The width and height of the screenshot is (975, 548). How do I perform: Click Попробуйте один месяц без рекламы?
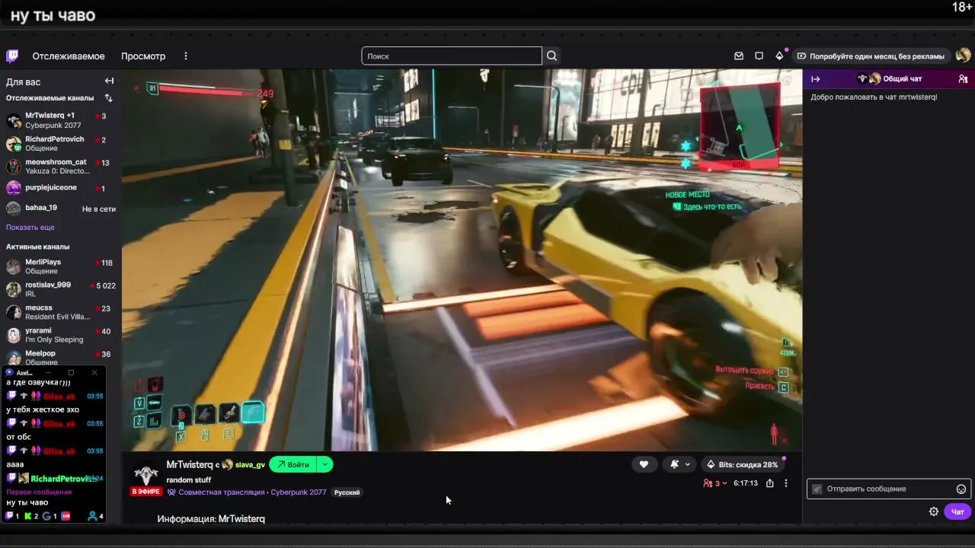point(871,56)
